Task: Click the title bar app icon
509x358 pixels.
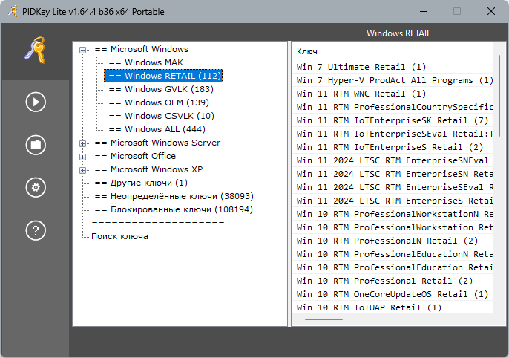Action: 13,11
